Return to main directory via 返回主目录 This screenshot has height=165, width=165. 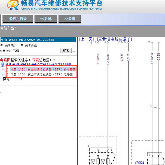pyautogui.click(x=18, y=19)
